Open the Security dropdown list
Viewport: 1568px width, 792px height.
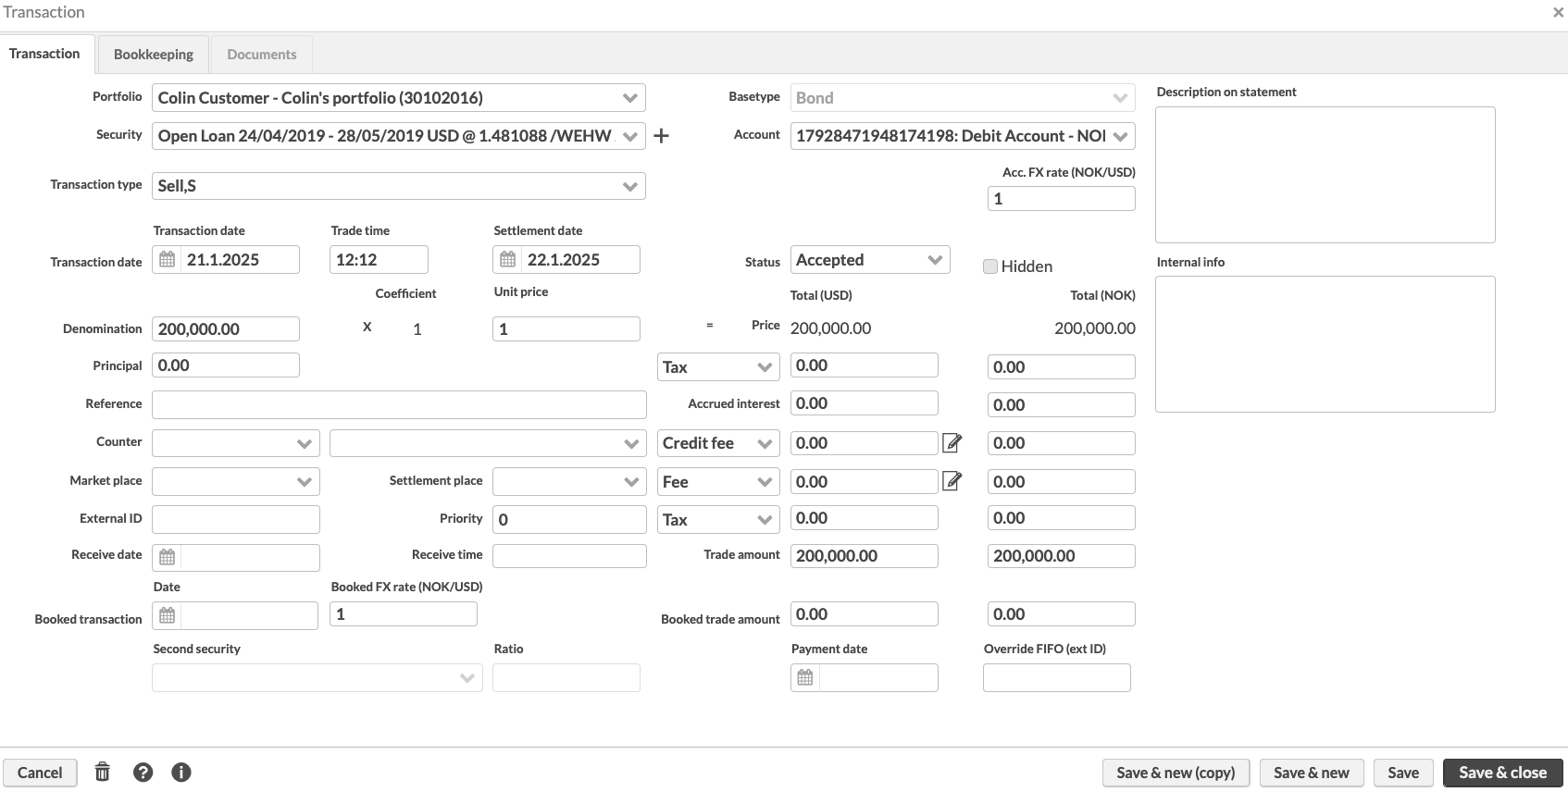[x=399, y=136]
